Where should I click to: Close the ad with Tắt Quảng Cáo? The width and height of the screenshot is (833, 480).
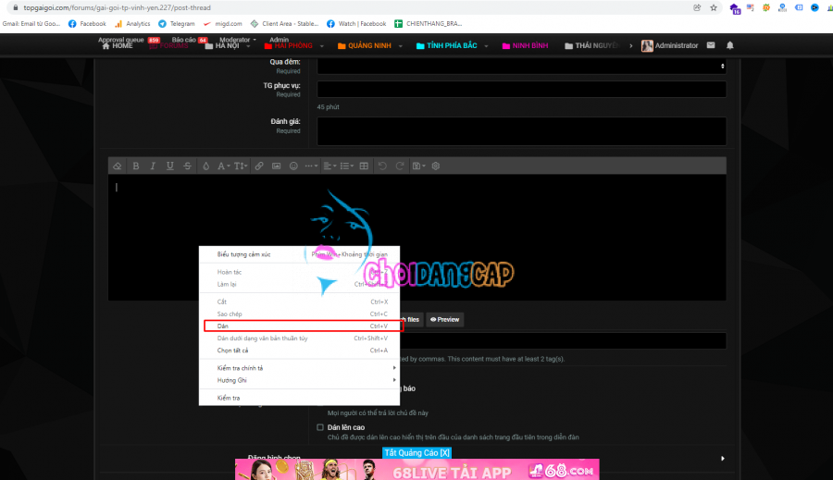point(417,453)
